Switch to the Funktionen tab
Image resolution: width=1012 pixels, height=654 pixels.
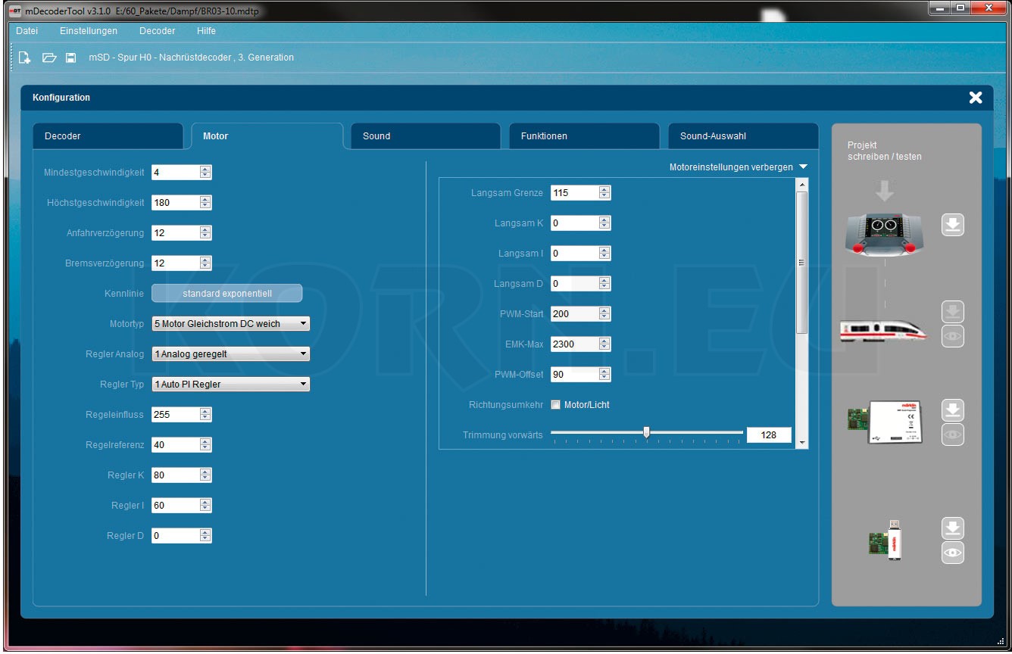coord(583,136)
